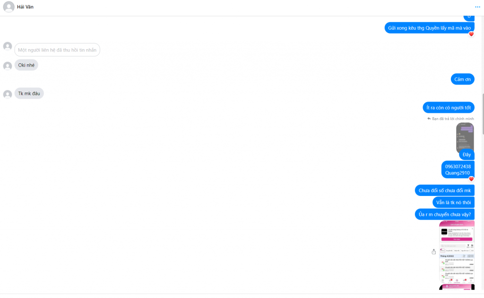The image size is (484, 298).
Task: Open the three-dot more options menu
Action: point(477,7)
